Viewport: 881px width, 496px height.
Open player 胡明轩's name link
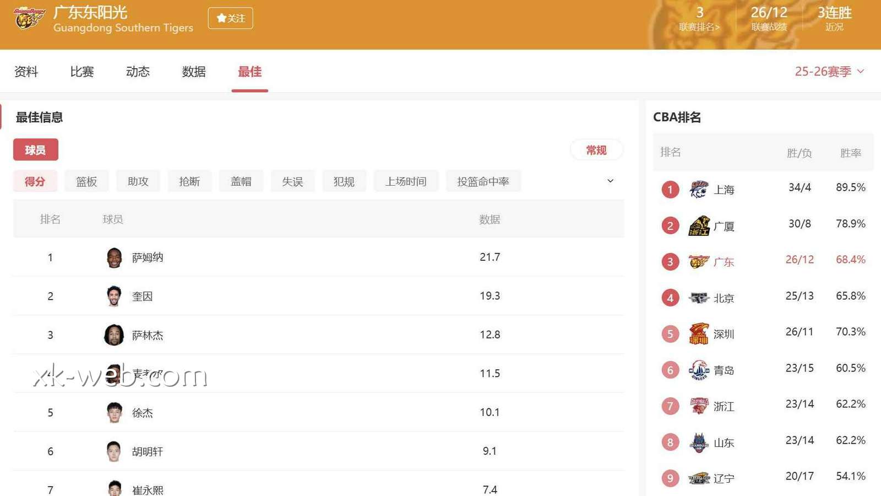[x=148, y=451]
